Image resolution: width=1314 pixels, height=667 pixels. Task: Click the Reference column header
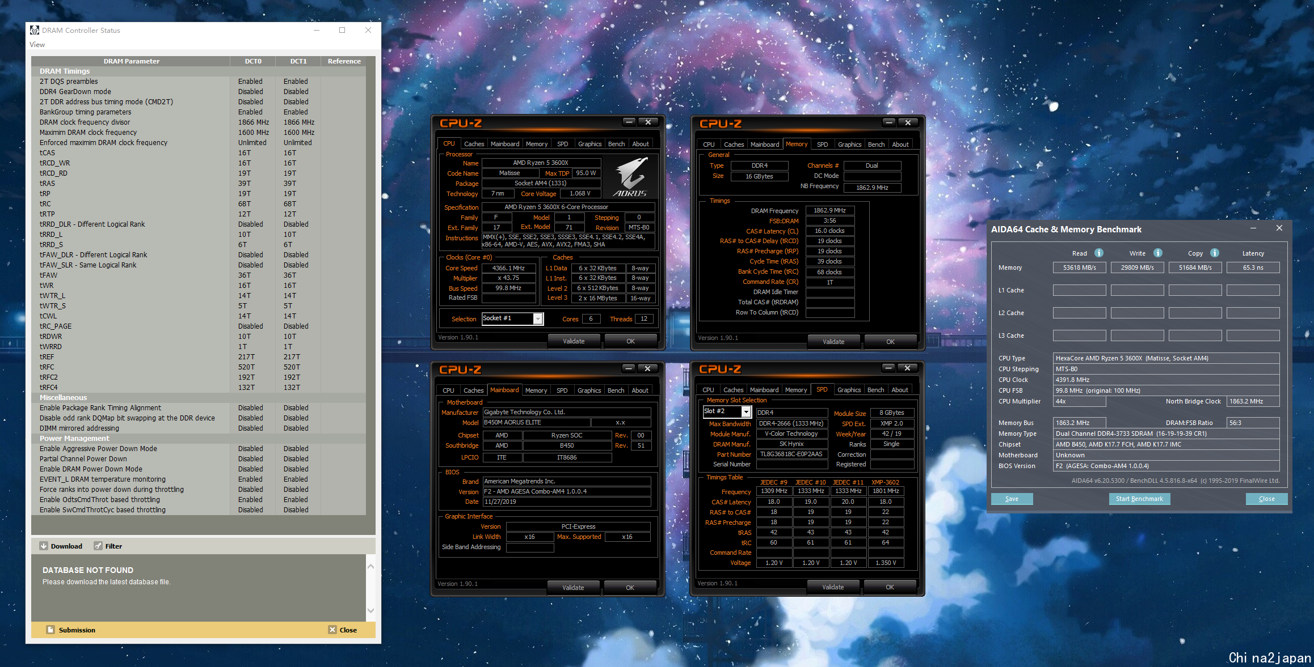(x=344, y=61)
